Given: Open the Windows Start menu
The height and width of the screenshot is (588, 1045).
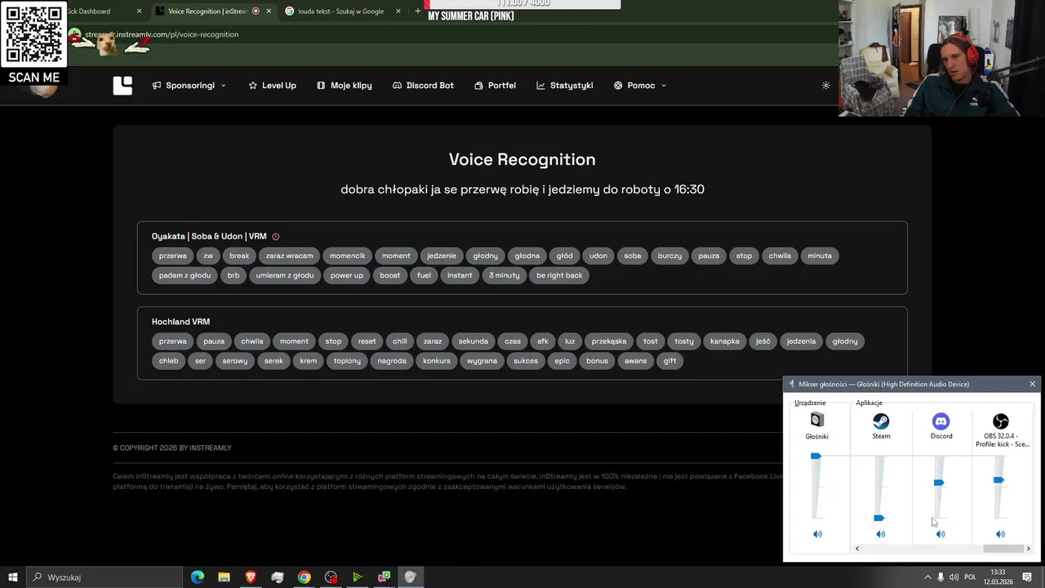Looking at the screenshot, I should 13,577.
